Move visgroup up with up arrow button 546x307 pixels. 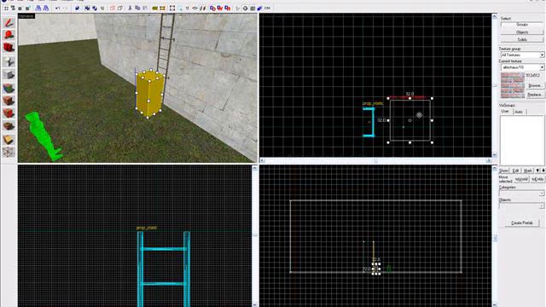click(537, 171)
